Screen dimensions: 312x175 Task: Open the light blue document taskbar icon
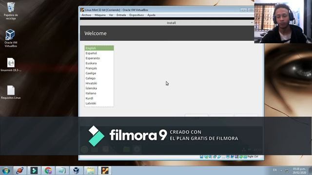tap(62, 171)
